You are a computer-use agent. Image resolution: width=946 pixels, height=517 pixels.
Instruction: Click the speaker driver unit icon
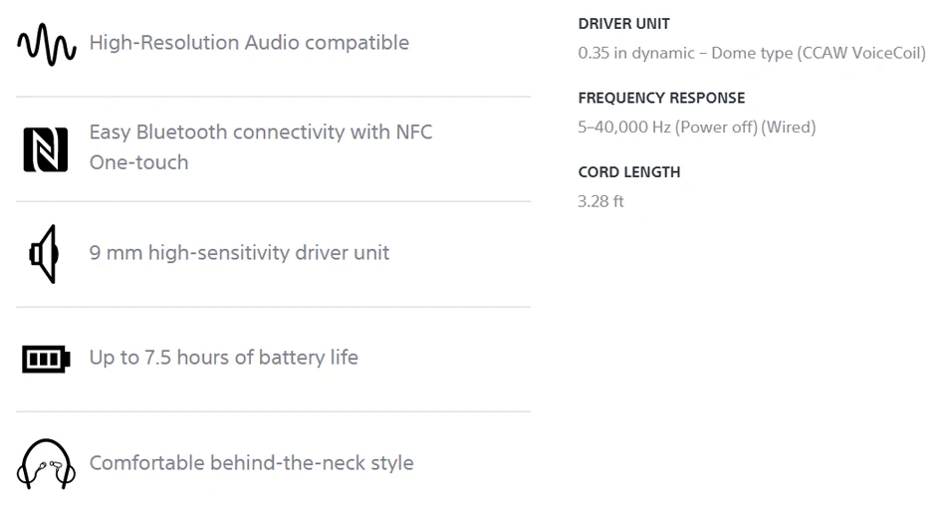44,254
